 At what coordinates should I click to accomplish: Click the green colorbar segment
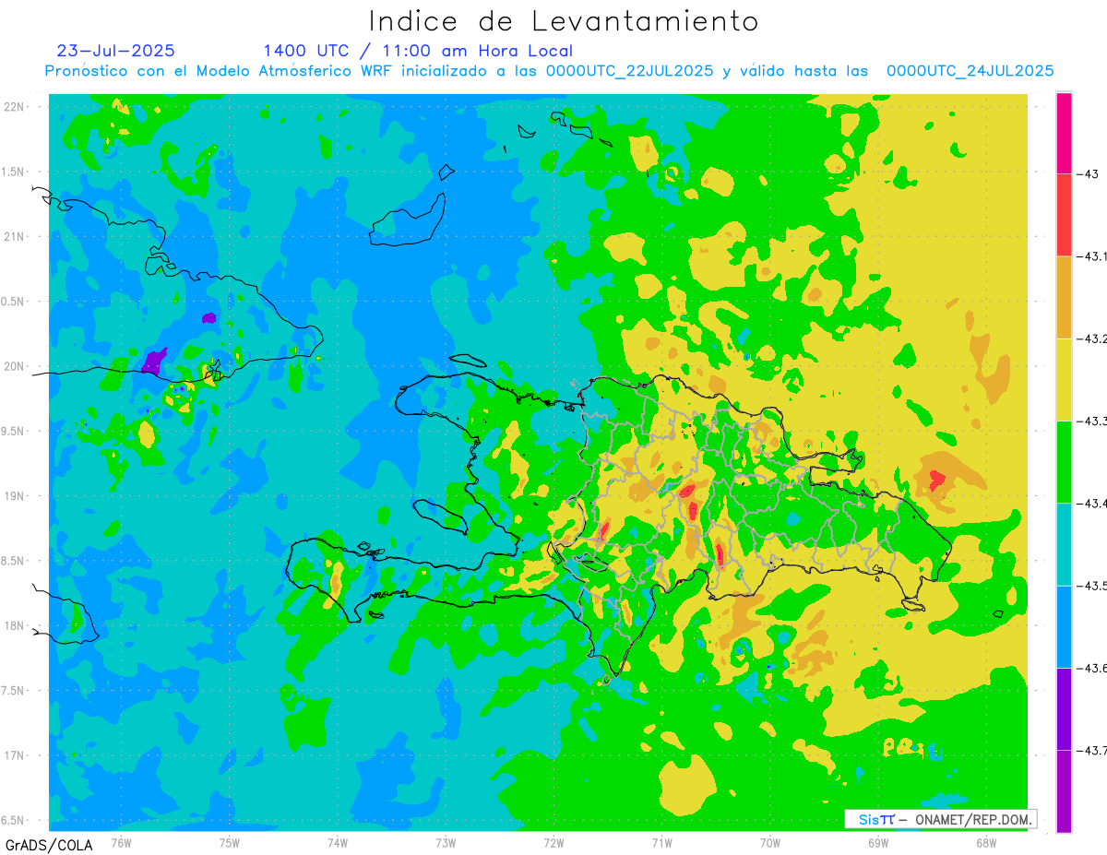click(1064, 461)
